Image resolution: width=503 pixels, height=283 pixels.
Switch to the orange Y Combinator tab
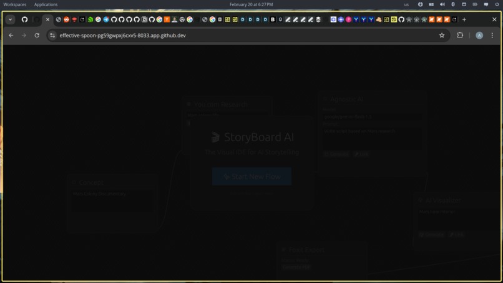(x=167, y=19)
